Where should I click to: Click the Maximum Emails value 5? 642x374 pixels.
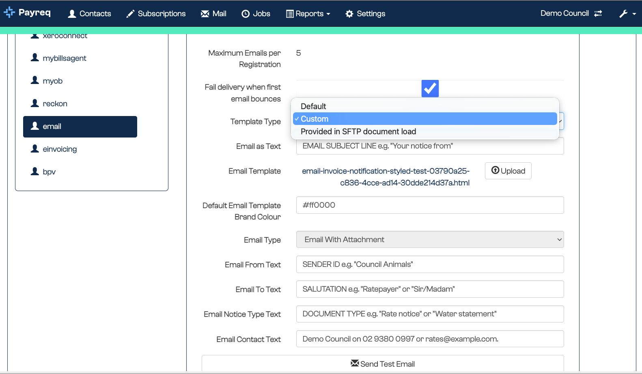click(298, 53)
